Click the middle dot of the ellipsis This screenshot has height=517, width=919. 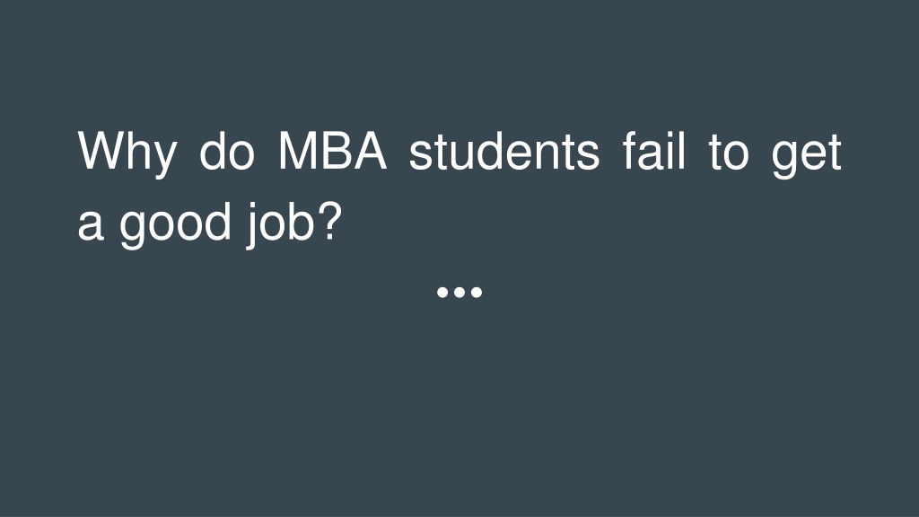click(459, 292)
